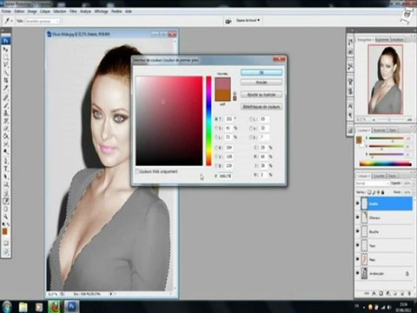Create a new layer icon
Screen dimensions: 417x313
(x=402, y=294)
